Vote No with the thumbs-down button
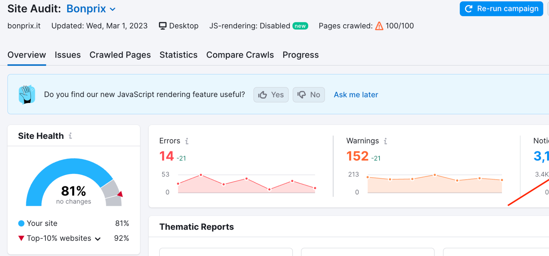549x256 pixels. (309, 95)
